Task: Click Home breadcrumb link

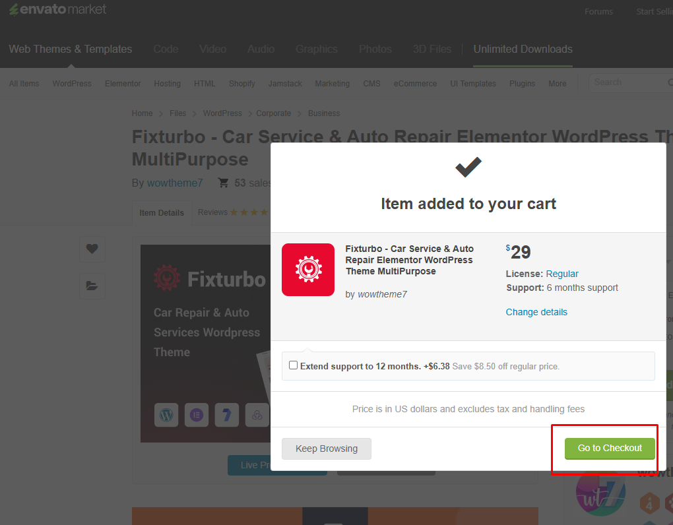Action: 142,113
